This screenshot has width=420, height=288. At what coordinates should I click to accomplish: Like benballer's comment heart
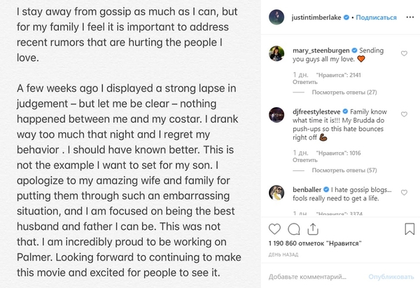pos(404,190)
